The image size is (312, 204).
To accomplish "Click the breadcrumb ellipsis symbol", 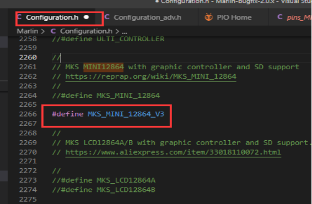I will point(125,32).
